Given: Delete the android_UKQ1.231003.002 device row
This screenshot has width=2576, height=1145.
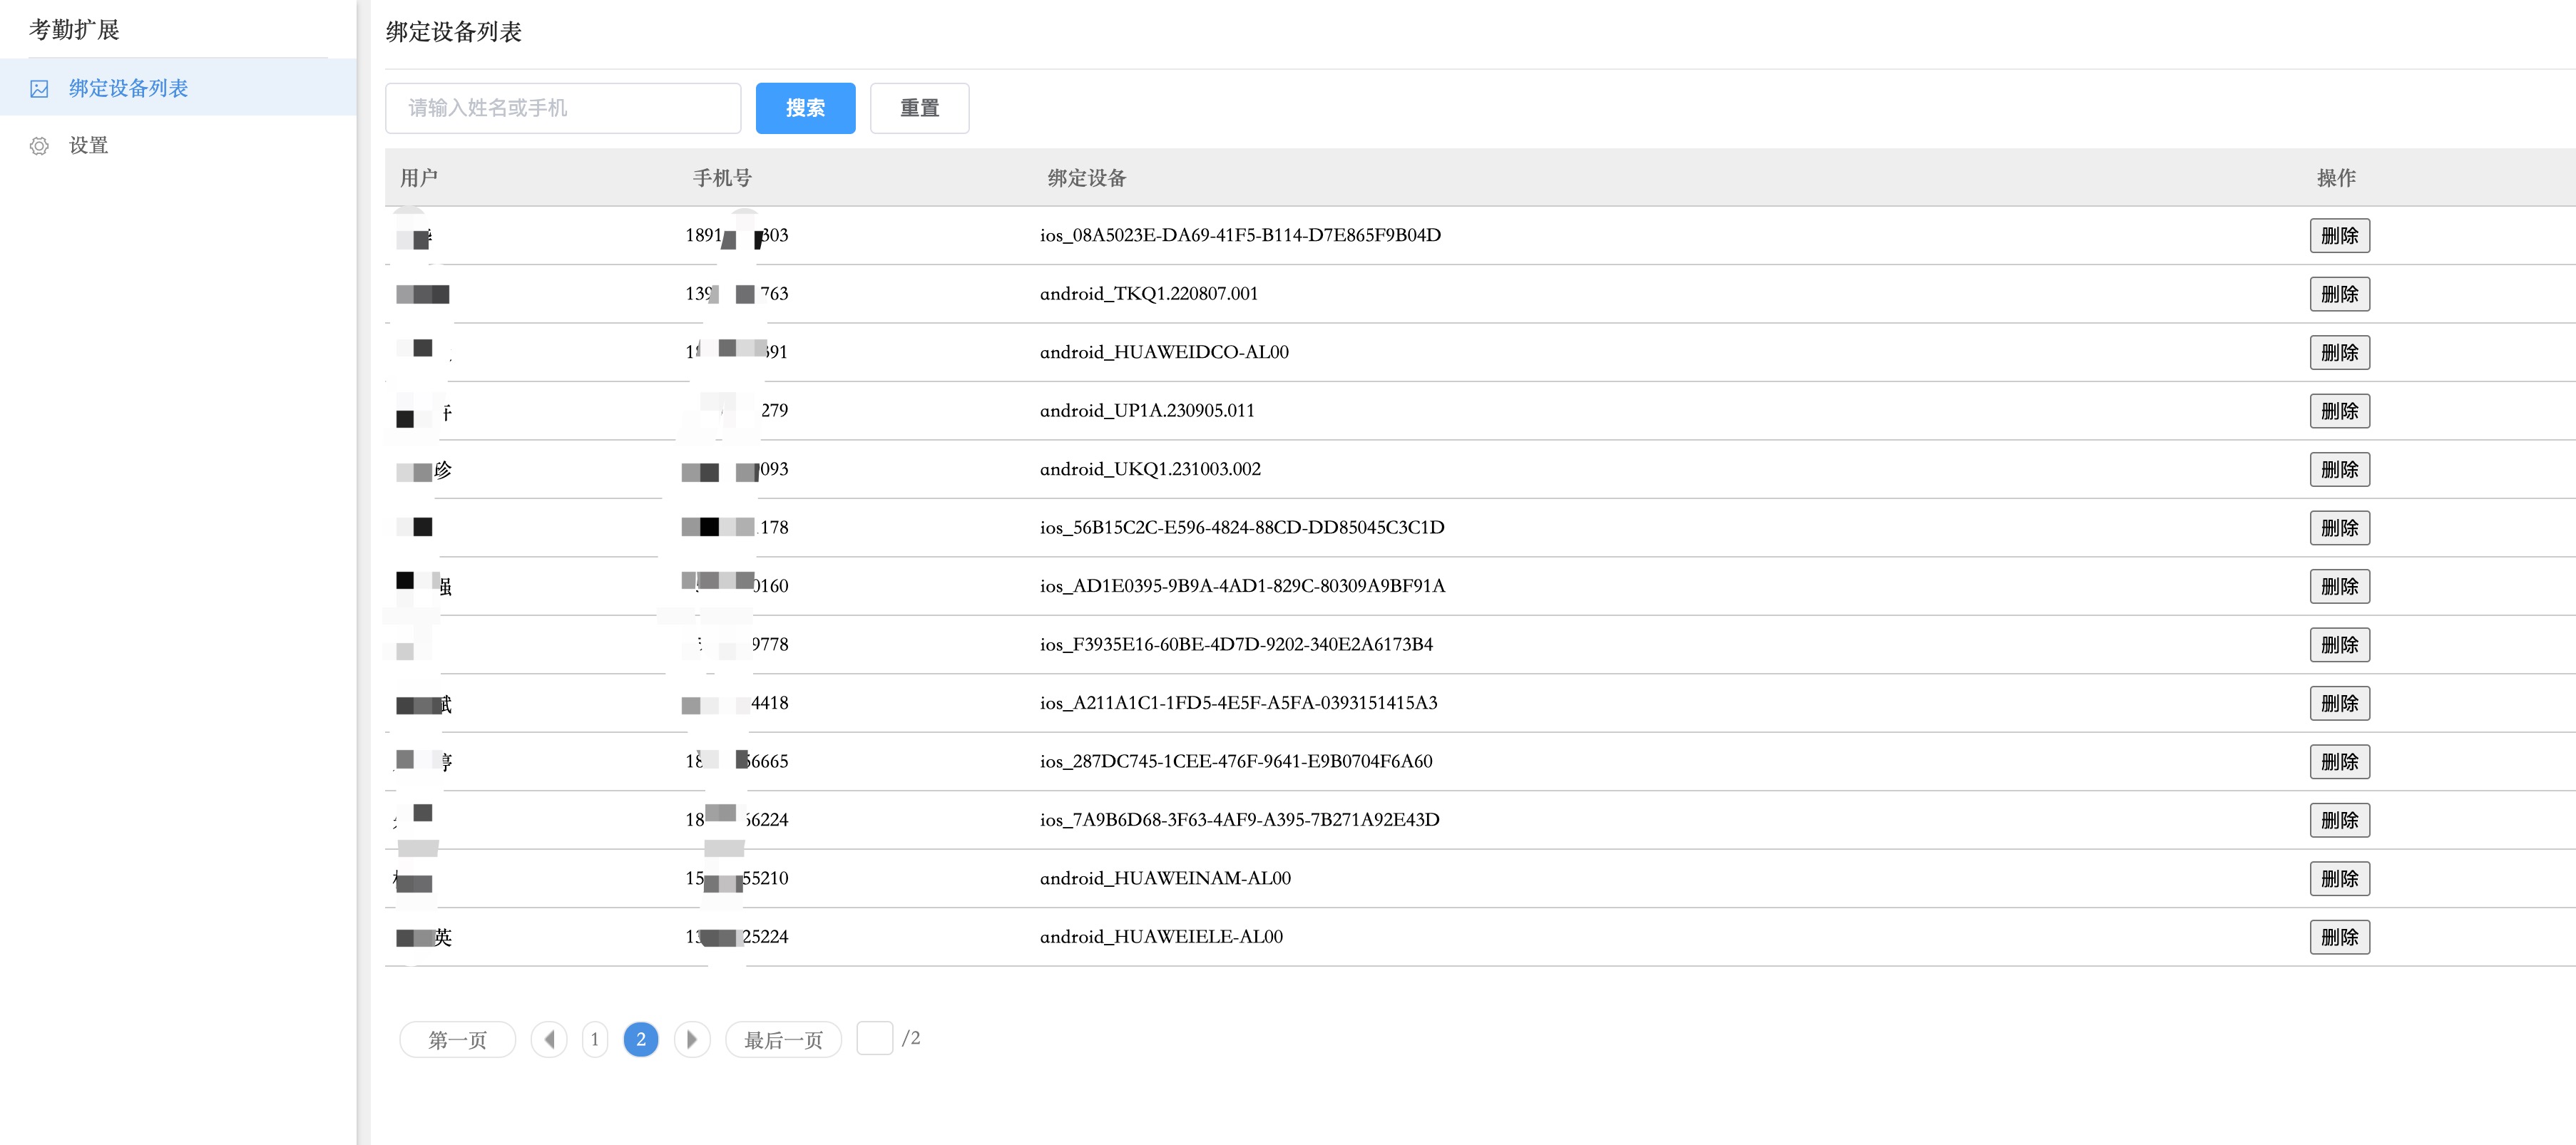Looking at the screenshot, I should pos(2339,469).
